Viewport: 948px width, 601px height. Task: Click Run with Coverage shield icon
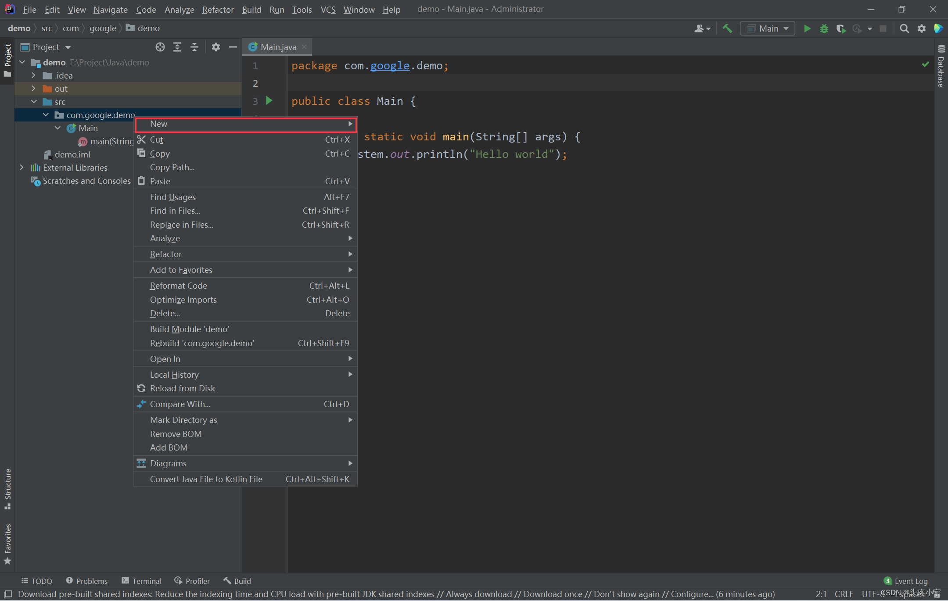(840, 29)
